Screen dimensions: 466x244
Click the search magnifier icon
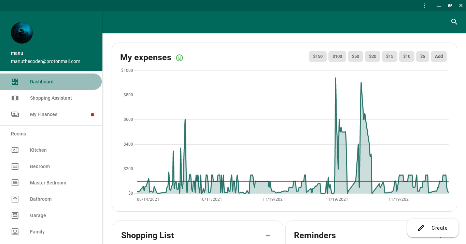[x=454, y=22]
